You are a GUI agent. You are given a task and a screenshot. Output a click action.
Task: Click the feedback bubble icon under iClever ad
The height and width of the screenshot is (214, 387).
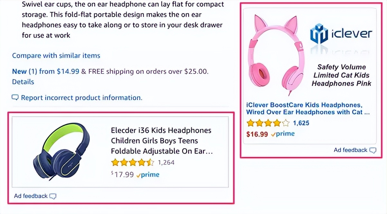click(373, 150)
